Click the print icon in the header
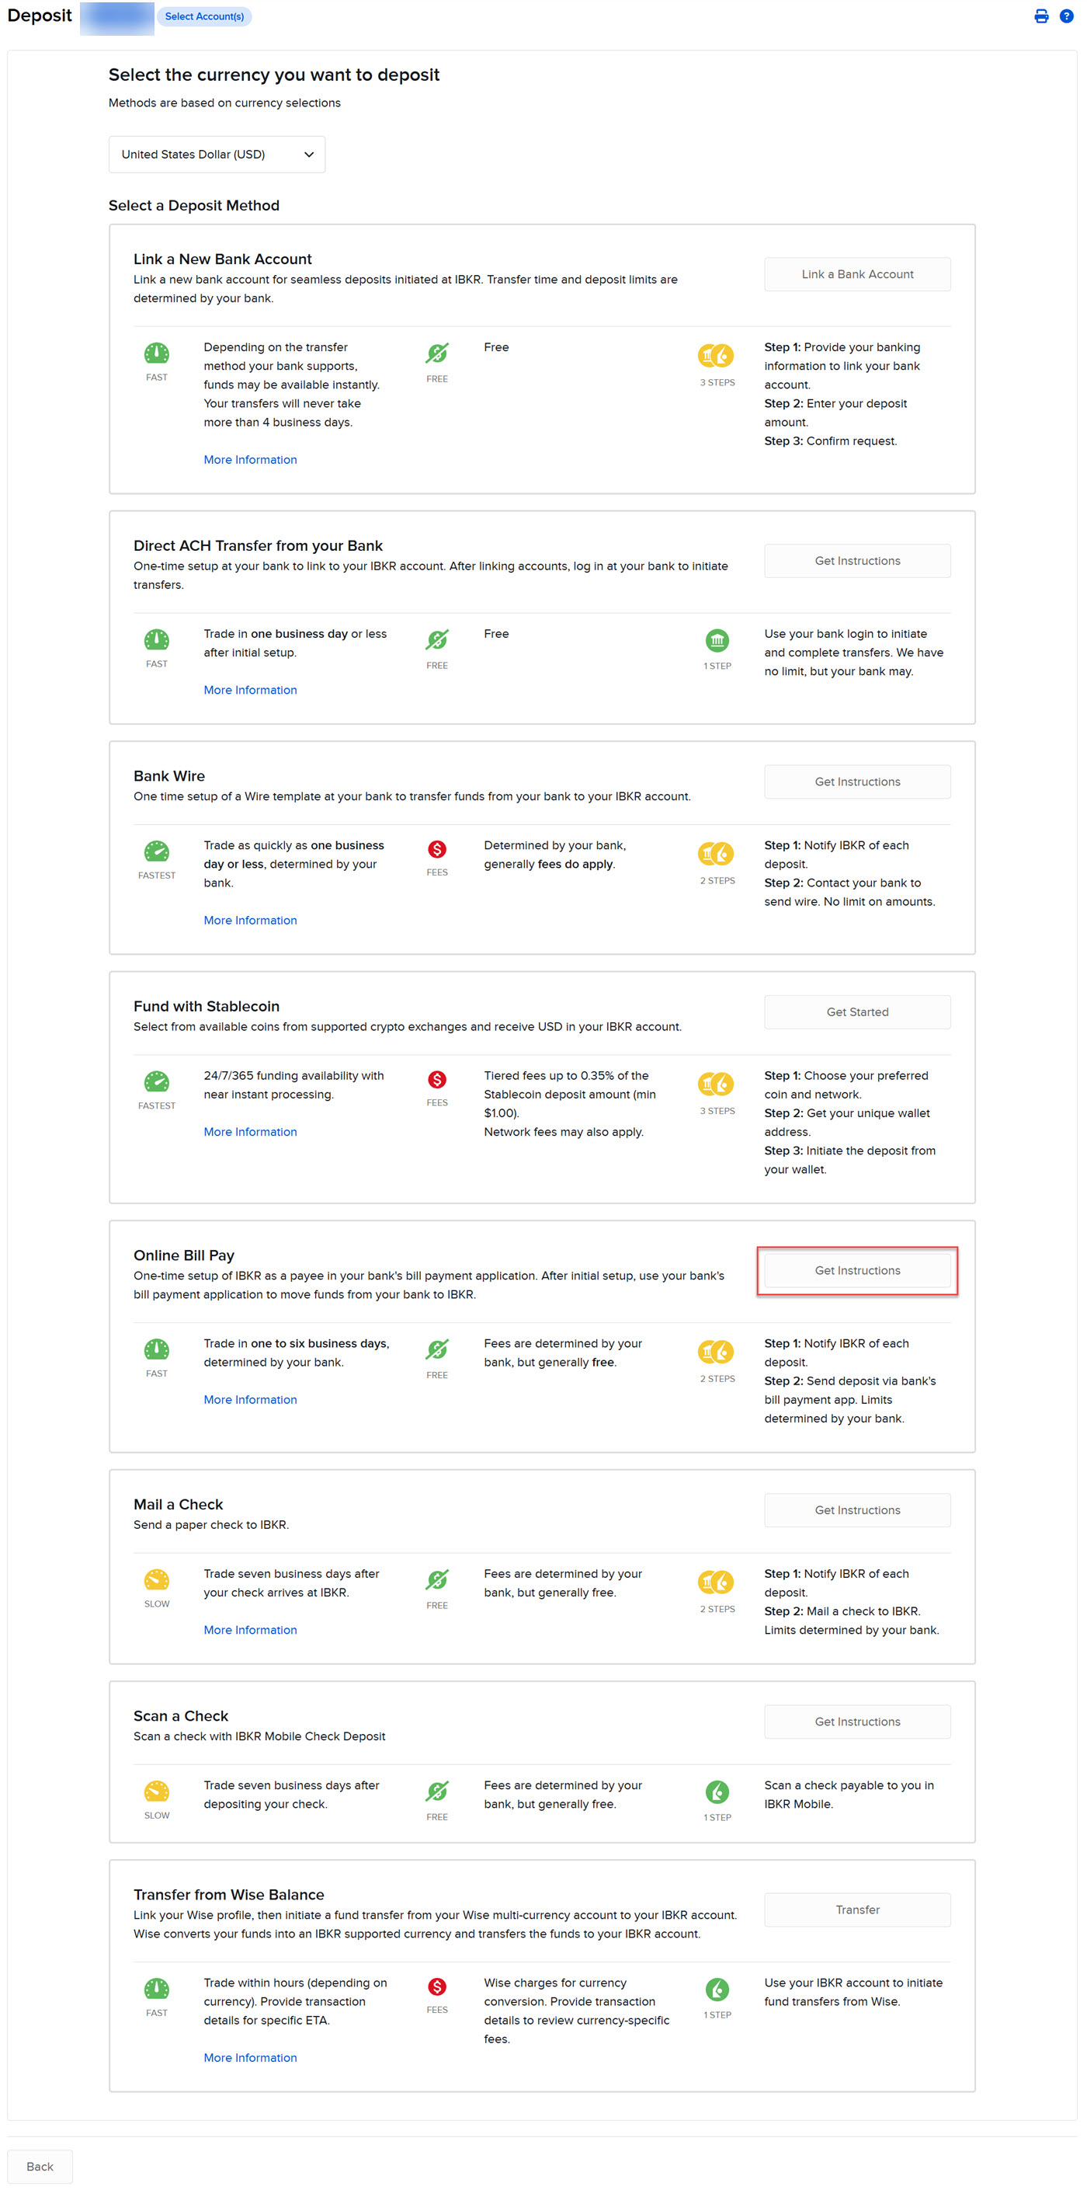1087x2190 pixels. coord(1041,16)
